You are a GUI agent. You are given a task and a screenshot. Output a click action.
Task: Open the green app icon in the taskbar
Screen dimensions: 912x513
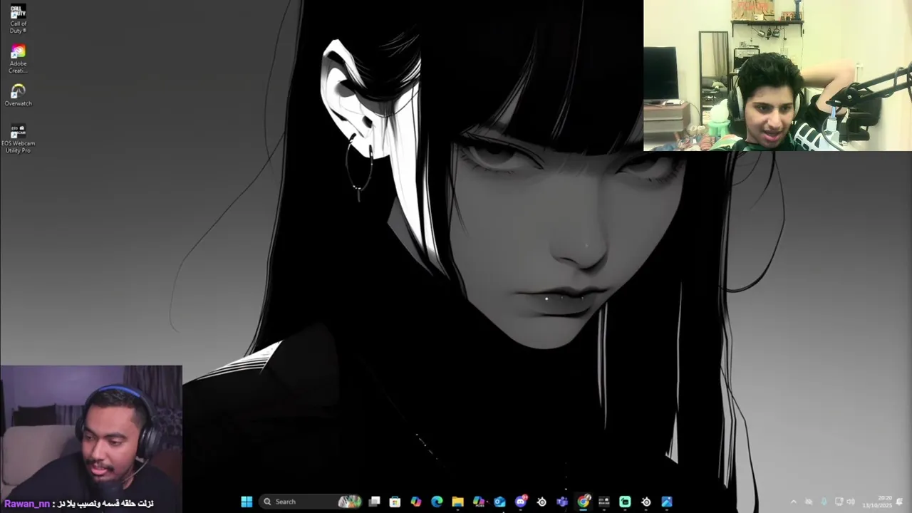click(x=625, y=502)
